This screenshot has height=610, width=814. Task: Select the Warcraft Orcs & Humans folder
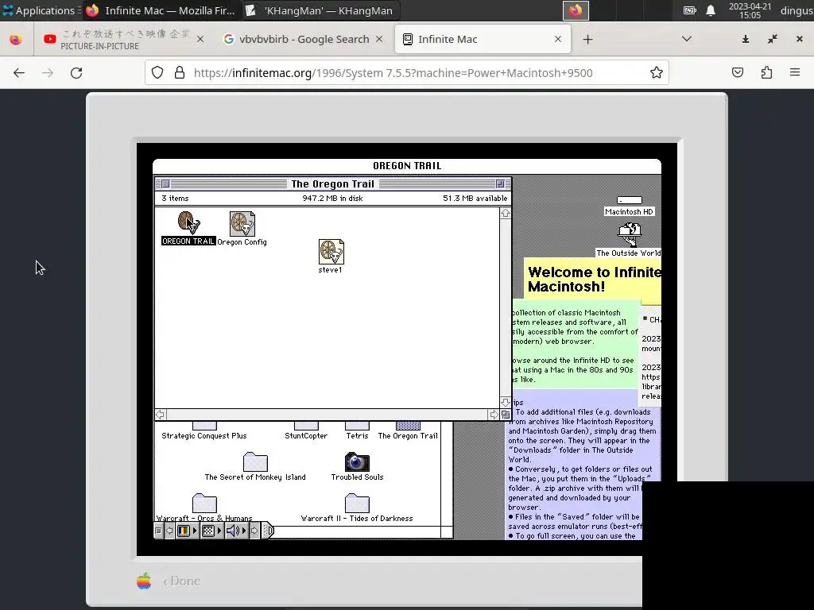(204, 503)
